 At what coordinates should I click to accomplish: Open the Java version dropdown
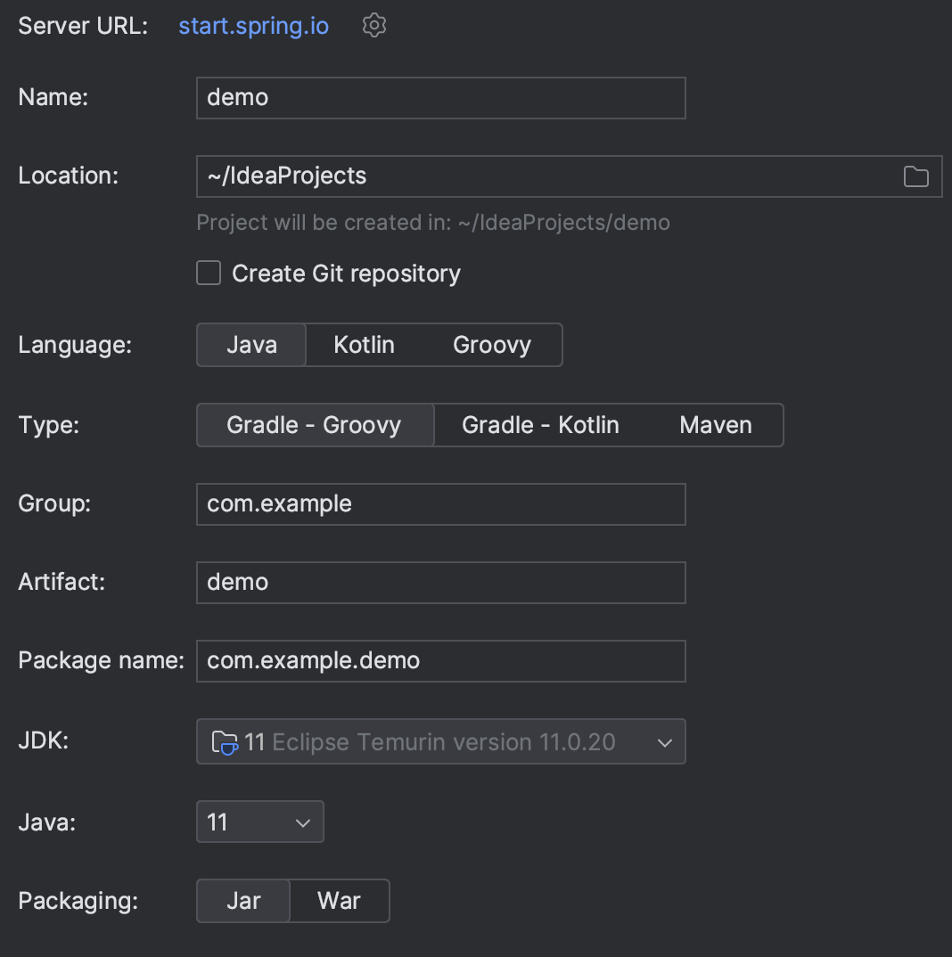(260, 822)
